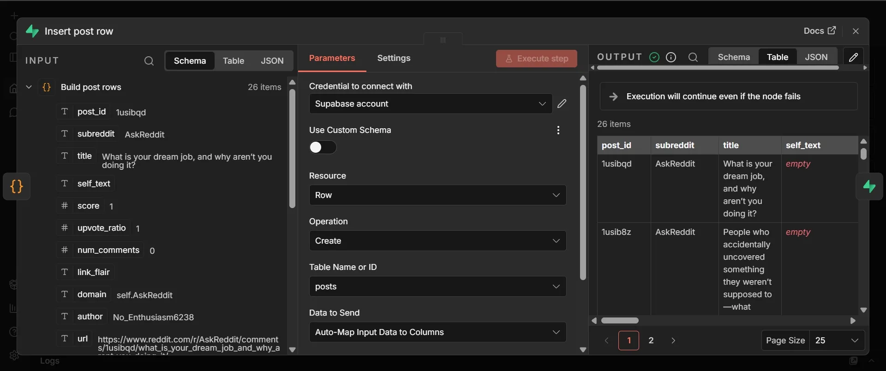Image resolution: width=886 pixels, height=371 pixels.
Task: Open the Docs link
Action: coord(820,31)
